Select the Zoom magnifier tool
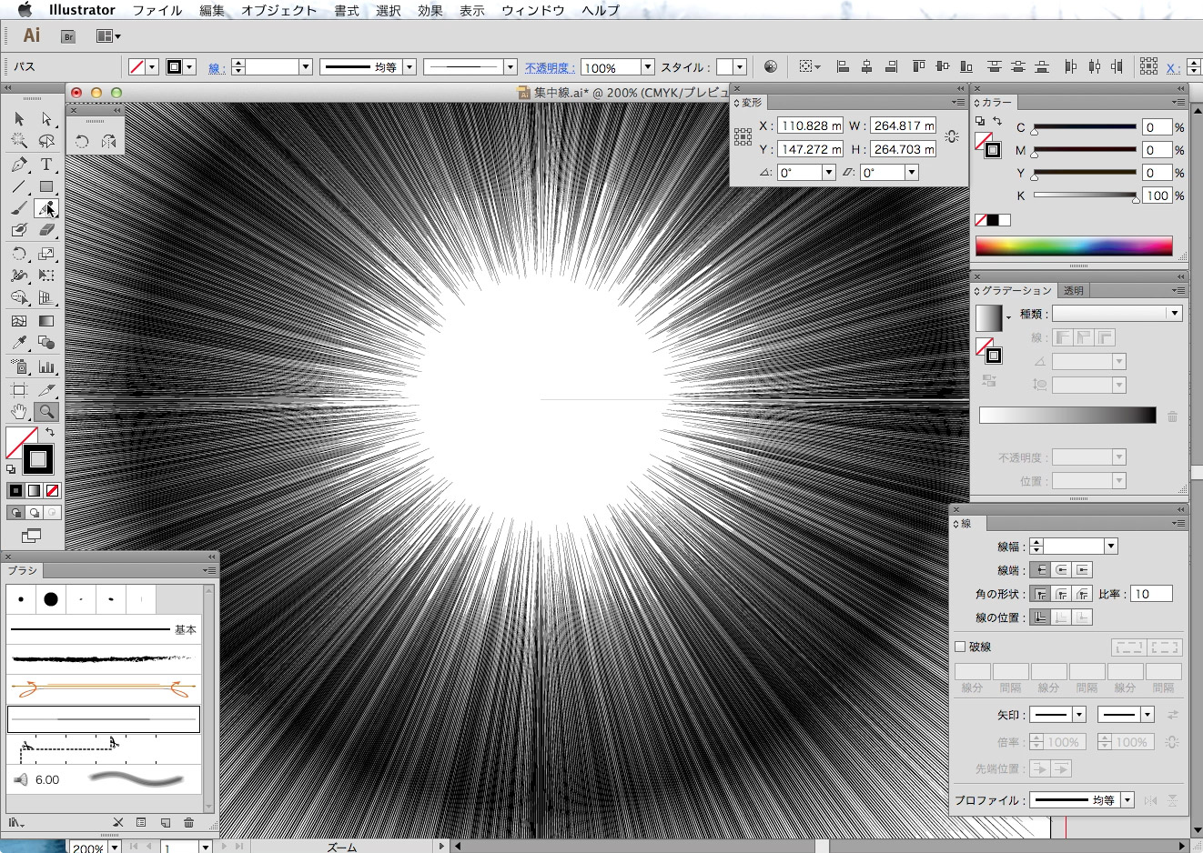The height and width of the screenshot is (853, 1203). [46, 412]
